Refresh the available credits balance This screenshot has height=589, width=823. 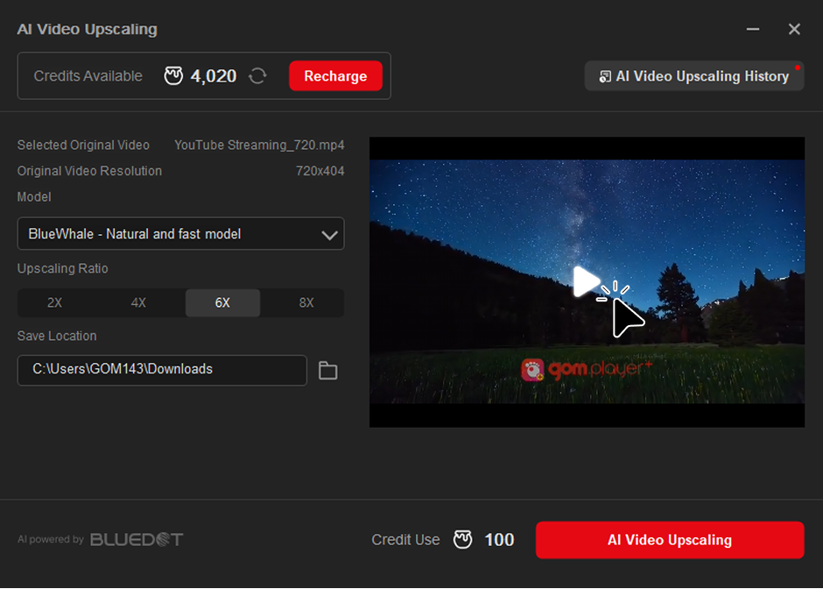point(257,76)
